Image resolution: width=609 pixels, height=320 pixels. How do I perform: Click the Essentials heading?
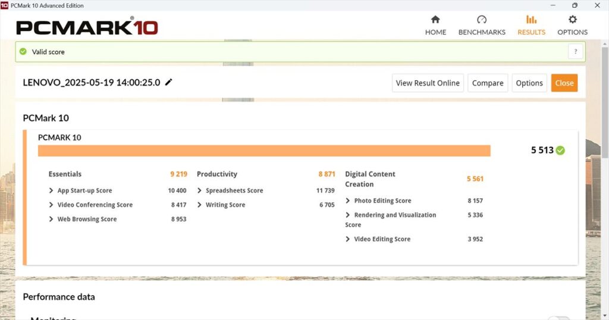(x=65, y=174)
